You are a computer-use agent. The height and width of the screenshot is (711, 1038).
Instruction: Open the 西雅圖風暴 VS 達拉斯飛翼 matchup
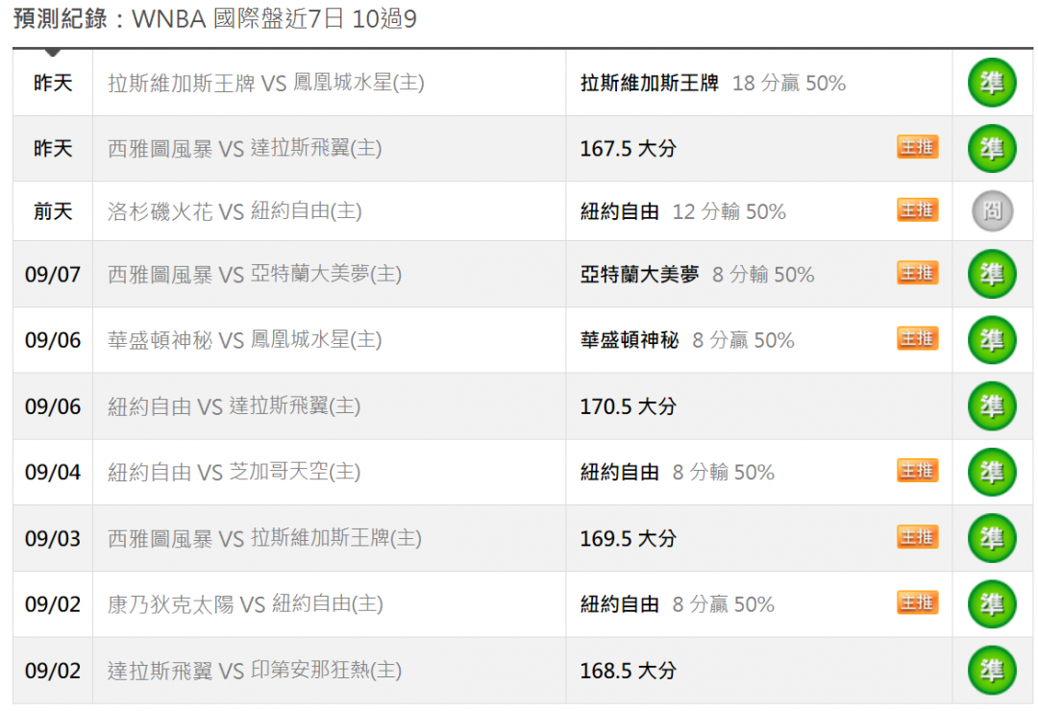tap(245, 148)
